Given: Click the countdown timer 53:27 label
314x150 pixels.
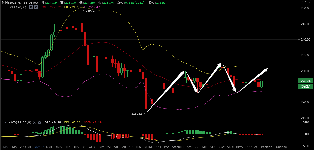Looking at the screenshot, I should click(x=305, y=86).
